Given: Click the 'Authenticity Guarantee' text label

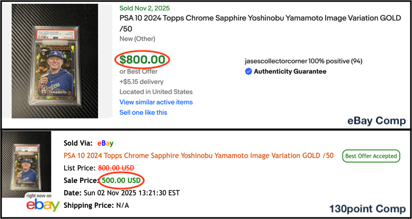Looking at the screenshot, I should tap(290, 72).
